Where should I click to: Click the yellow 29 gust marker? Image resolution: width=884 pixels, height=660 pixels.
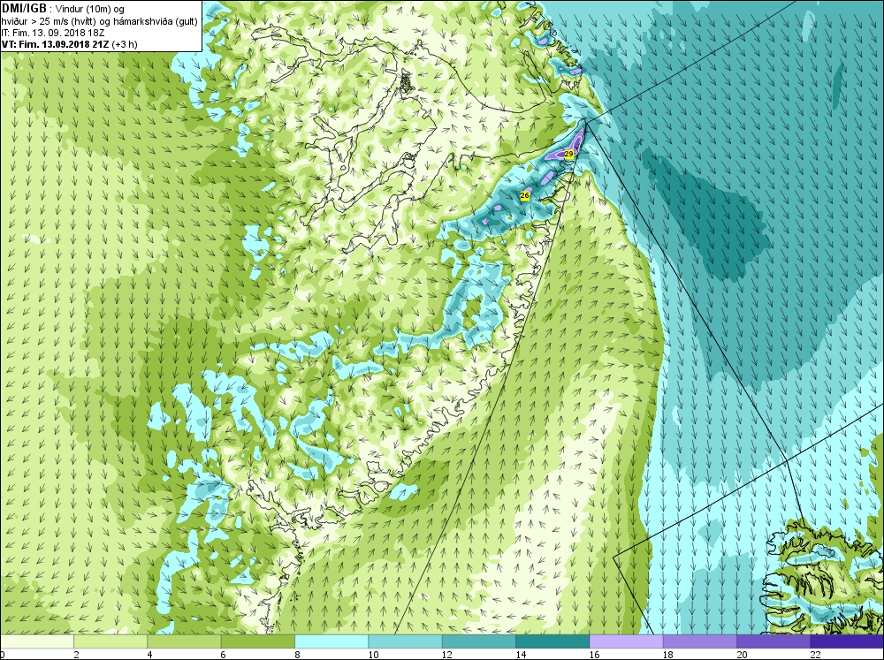point(568,154)
